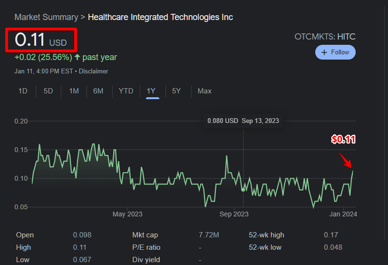Click the '0.080 USD Sep 13, 2023' tooltip
388x265 pixels.
243,121
